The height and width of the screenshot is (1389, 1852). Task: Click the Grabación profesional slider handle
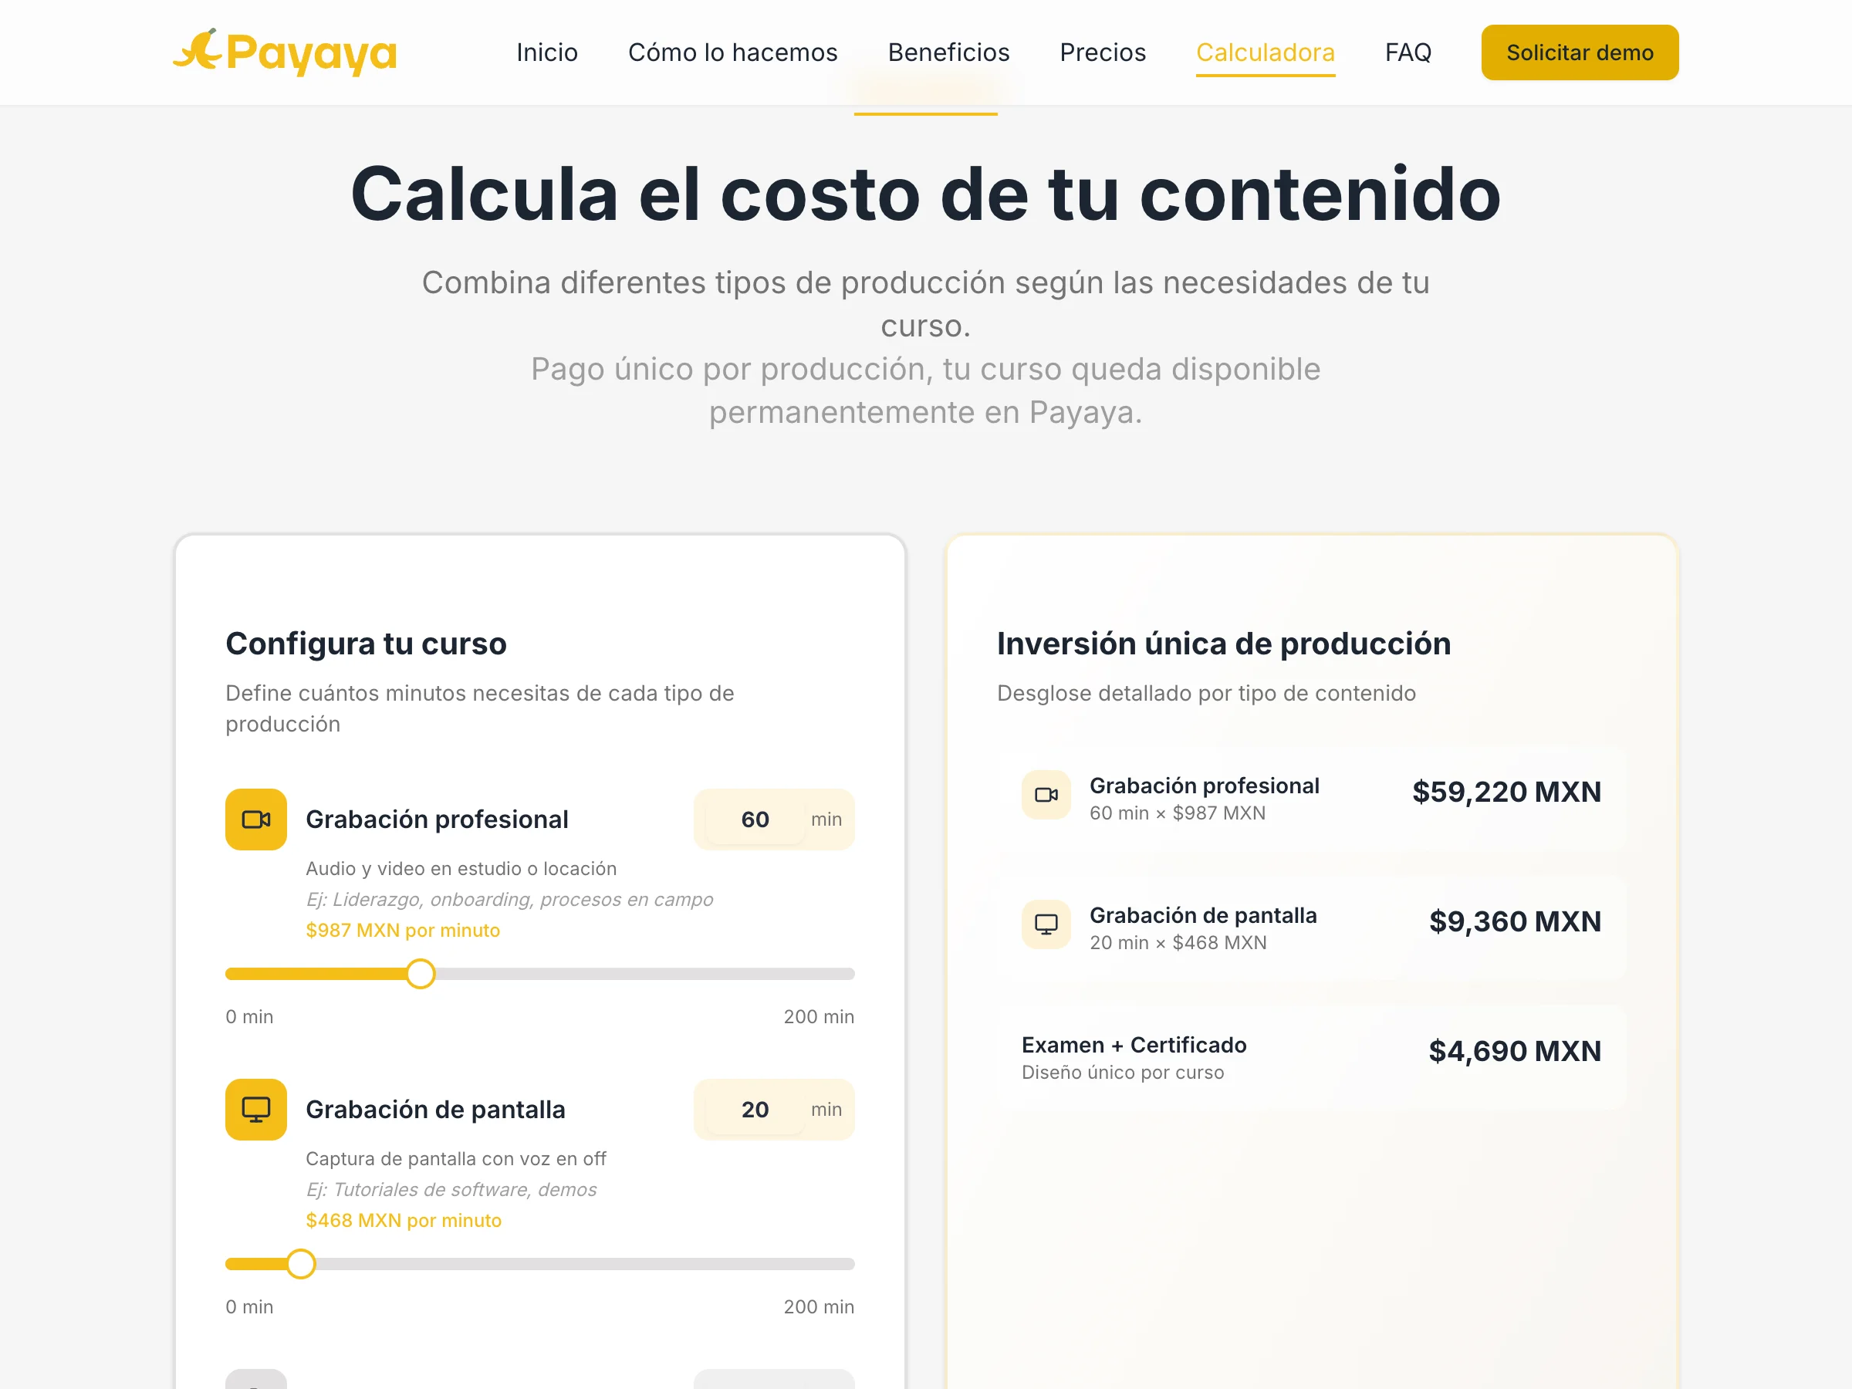coord(421,974)
